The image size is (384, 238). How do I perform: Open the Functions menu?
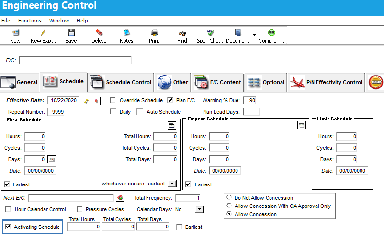click(30, 21)
